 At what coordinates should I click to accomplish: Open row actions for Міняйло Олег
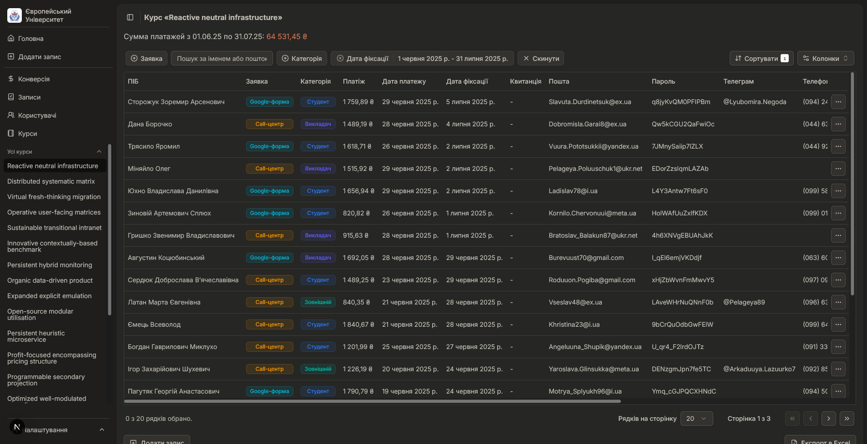tap(838, 169)
